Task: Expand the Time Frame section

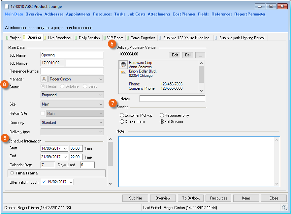Action: point(12,173)
